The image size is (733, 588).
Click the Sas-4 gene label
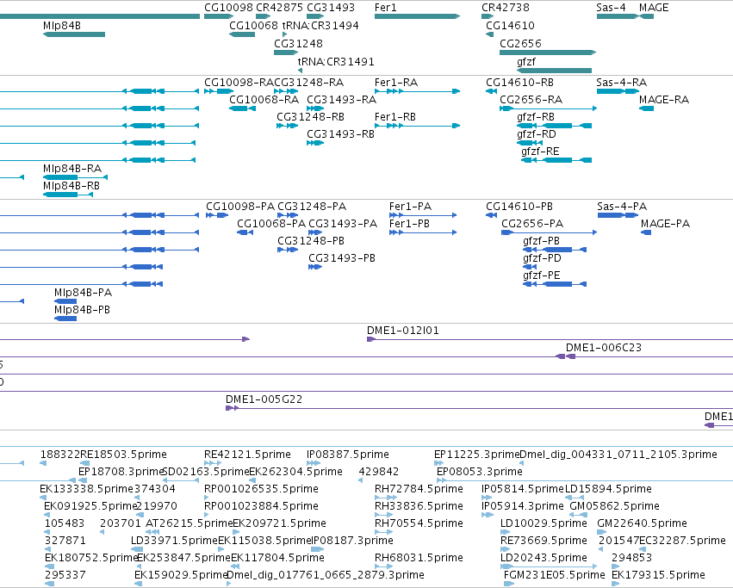(x=611, y=8)
